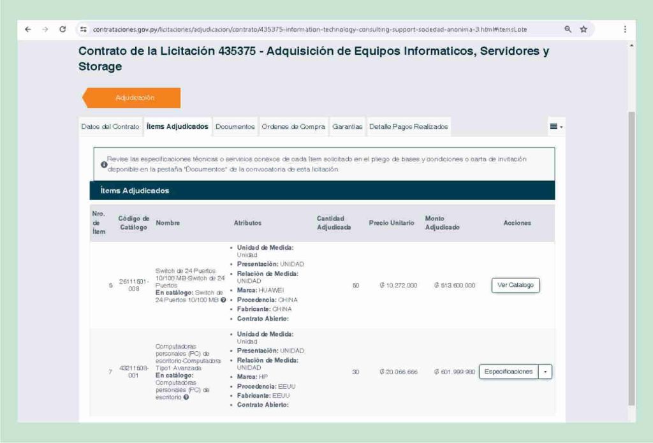Open the Documentos tab
This screenshot has height=443, width=653.
(x=235, y=127)
